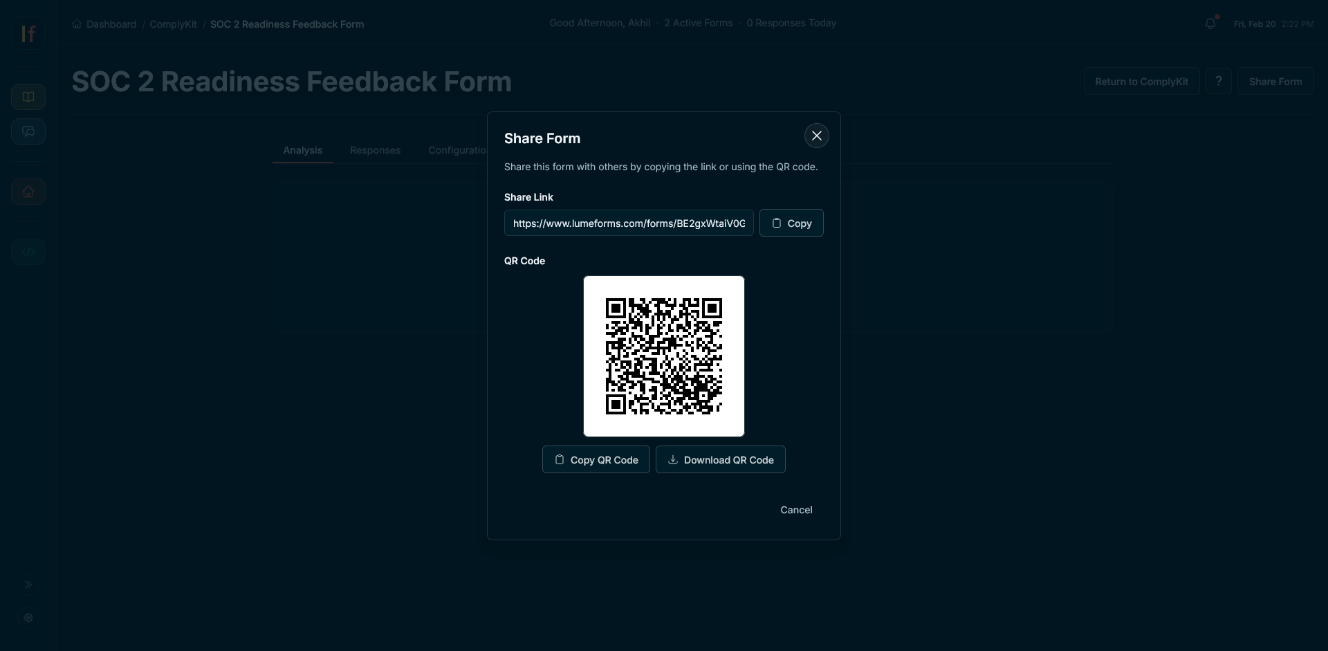1328x651 pixels.
Task: Click the help question mark icon
Action: [1219, 81]
